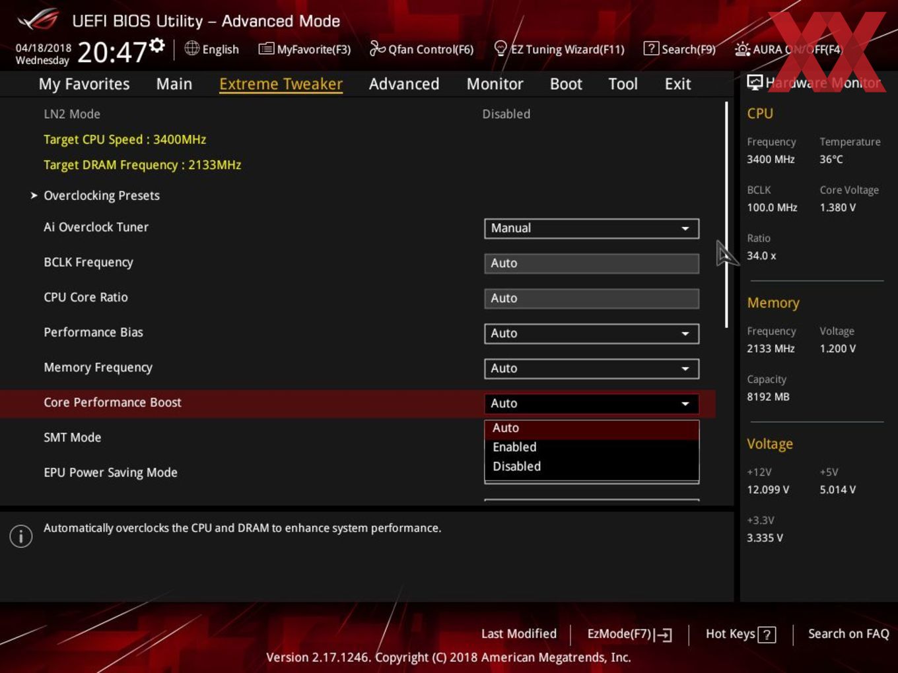Click the BCLK Frequency input field

(x=592, y=263)
